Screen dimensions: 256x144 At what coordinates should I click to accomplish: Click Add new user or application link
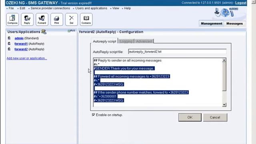click(27, 58)
